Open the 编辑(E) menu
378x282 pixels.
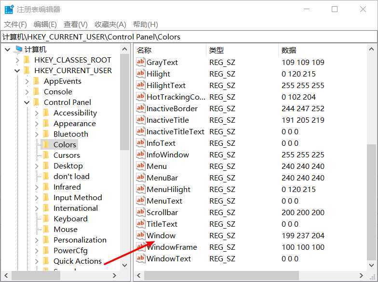(x=45, y=24)
